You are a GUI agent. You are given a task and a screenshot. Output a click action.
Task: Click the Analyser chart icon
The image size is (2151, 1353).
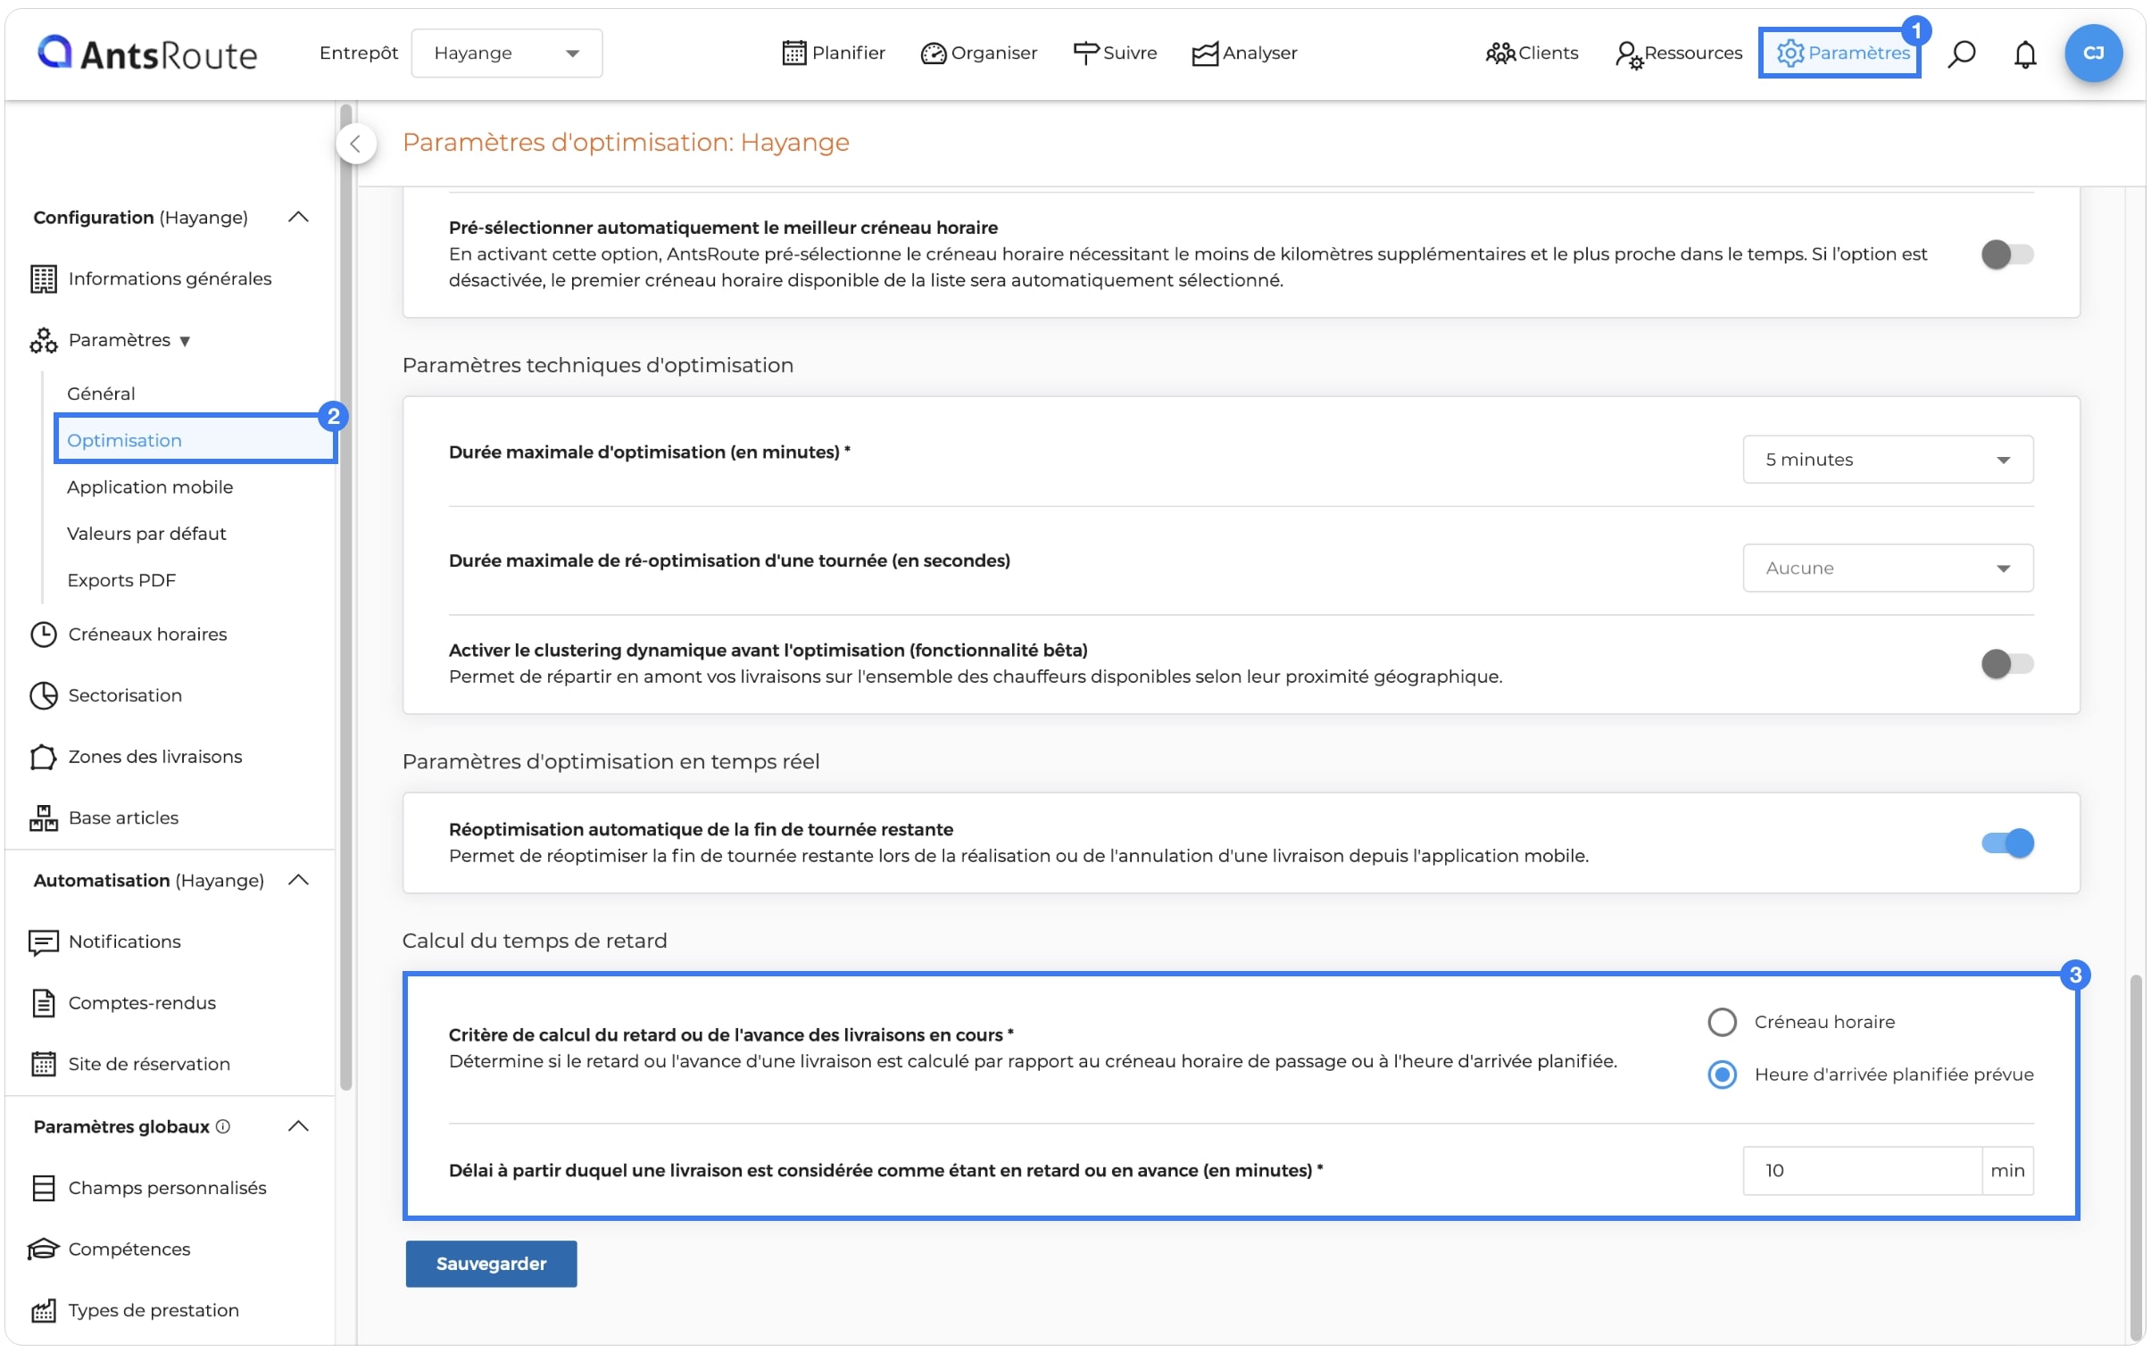pos(1204,54)
